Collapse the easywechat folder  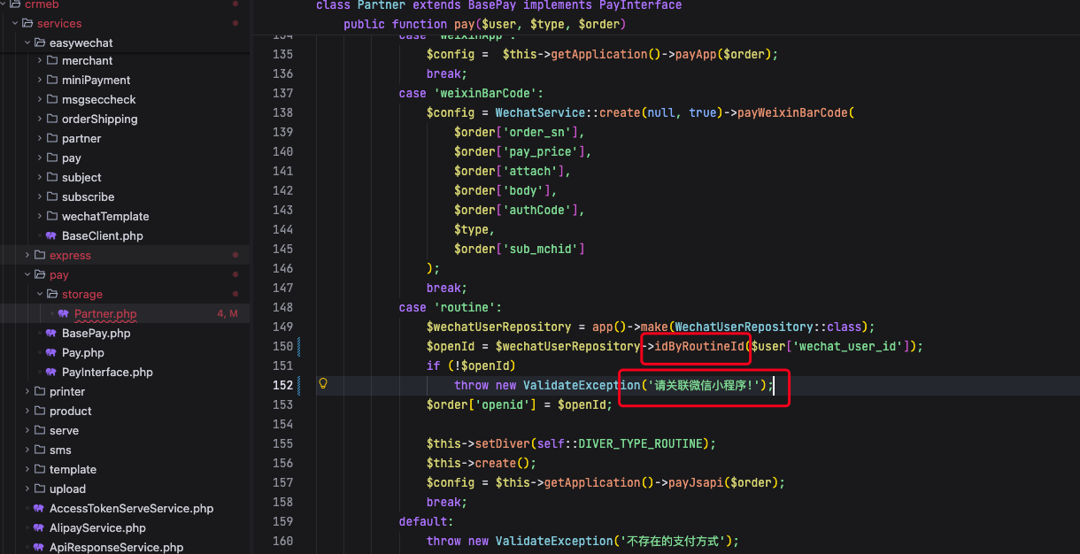coord(28,42)
